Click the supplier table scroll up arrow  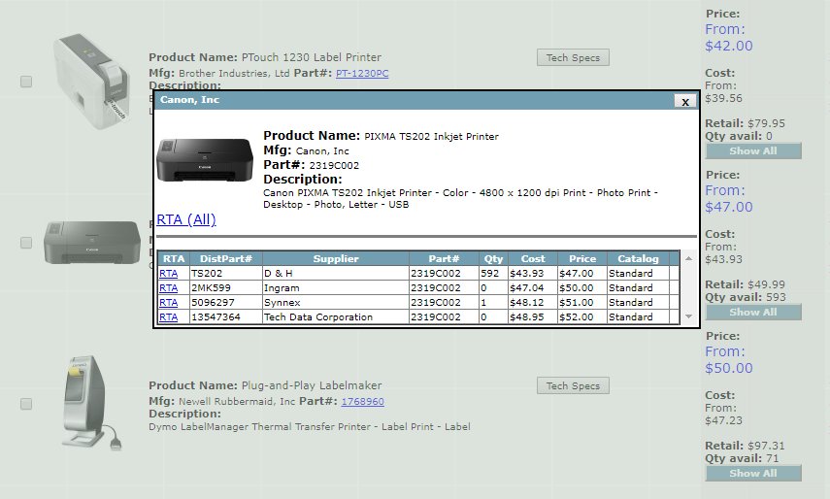[x=688, y=258]
